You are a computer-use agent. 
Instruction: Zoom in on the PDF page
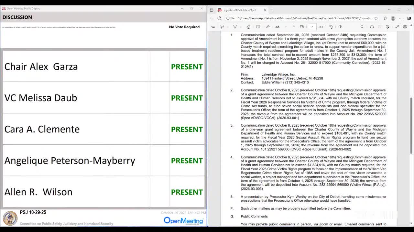coord(294,27)
